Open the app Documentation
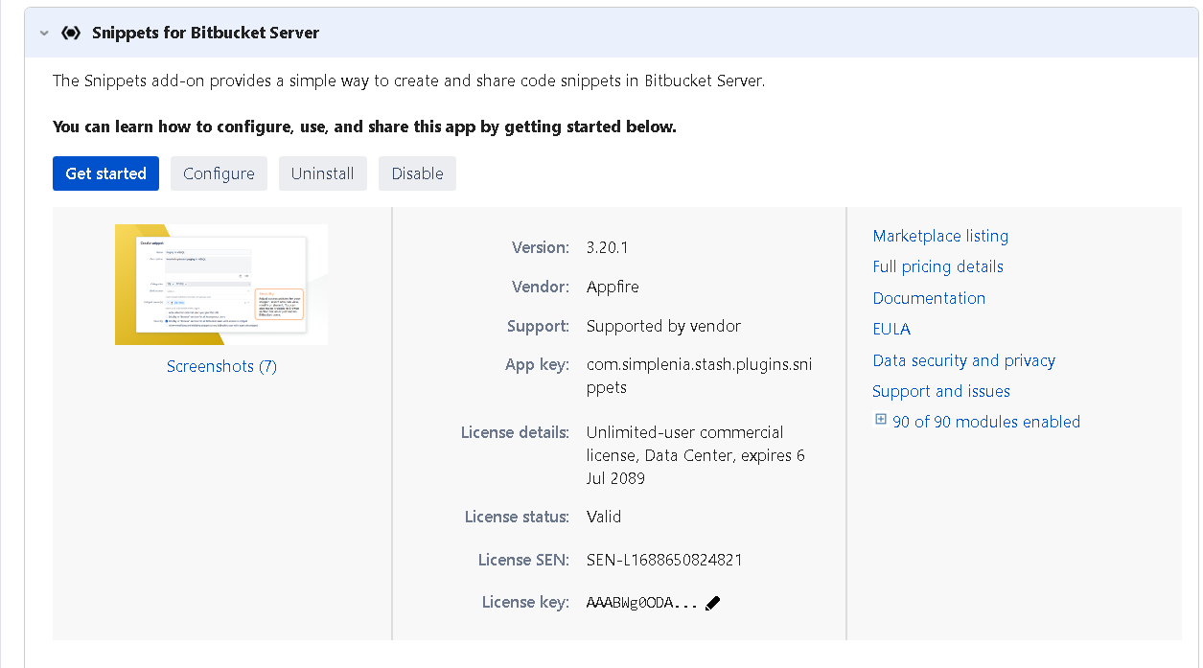The width and height of the screenshot is (1203, 668). [928, 298]
